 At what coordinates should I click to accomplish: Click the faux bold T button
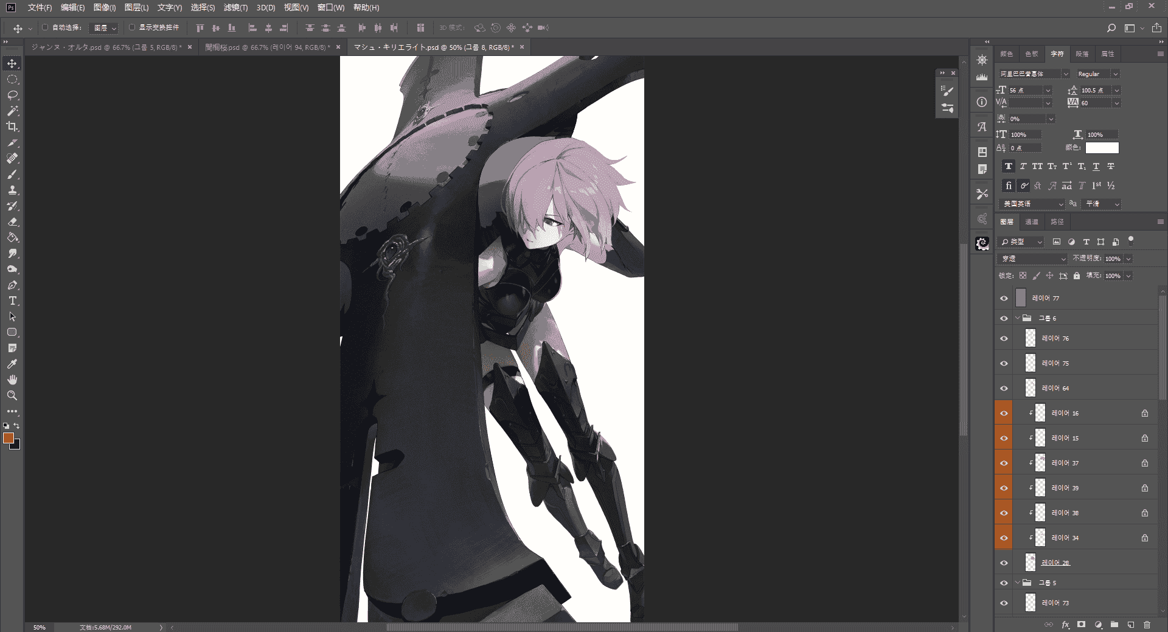click(1008, 166)
